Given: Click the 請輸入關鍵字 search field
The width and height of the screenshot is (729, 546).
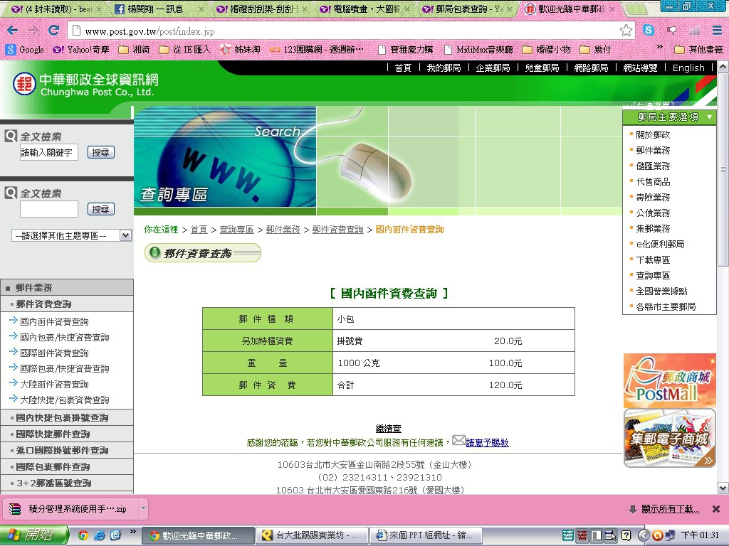Looking at the screenshot, I should coord(49,152).
